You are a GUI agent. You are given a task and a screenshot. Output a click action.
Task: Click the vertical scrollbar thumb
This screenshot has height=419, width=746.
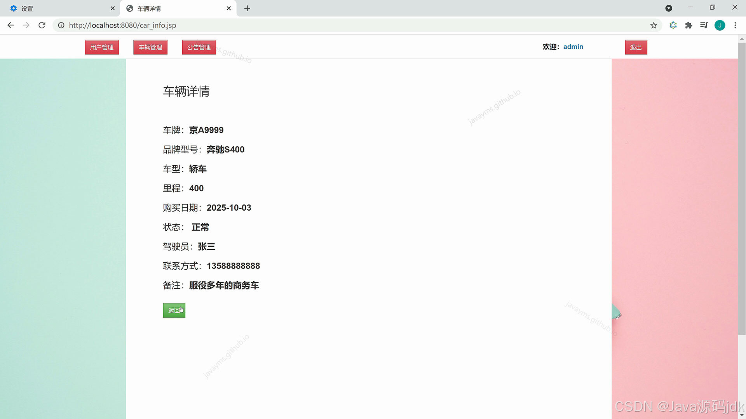tap(742, 188)
